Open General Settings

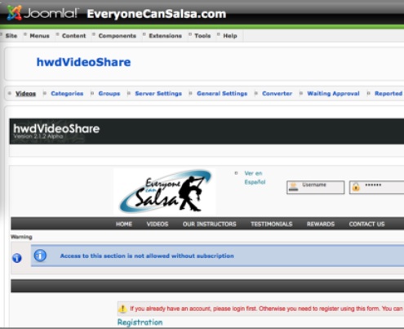[x=222, y=94]
